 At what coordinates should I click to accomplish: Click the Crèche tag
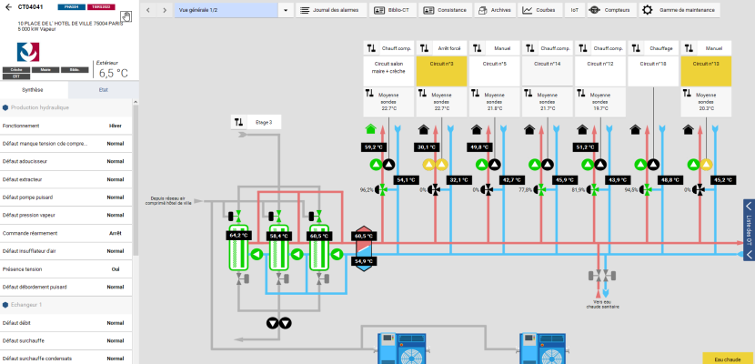[16, 70]
